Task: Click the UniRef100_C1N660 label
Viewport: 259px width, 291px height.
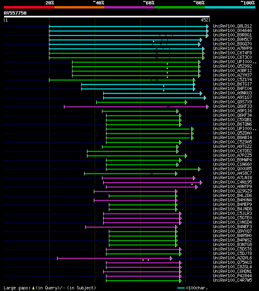Action: click(x=232, y=164)
